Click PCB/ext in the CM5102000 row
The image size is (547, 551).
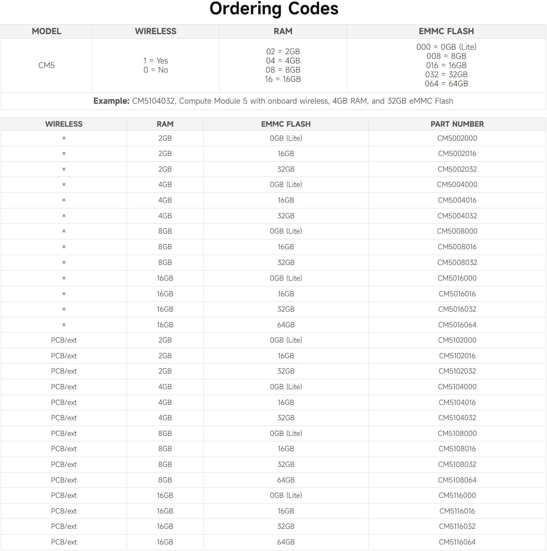point(64,340)
